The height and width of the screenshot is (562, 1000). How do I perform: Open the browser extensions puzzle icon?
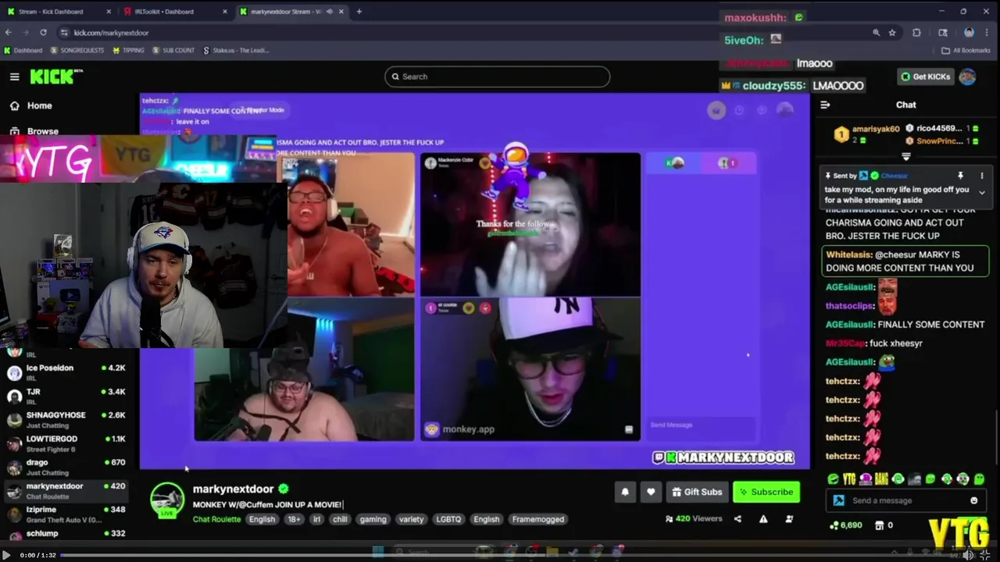pyautogui.click(x=916, y=33)
